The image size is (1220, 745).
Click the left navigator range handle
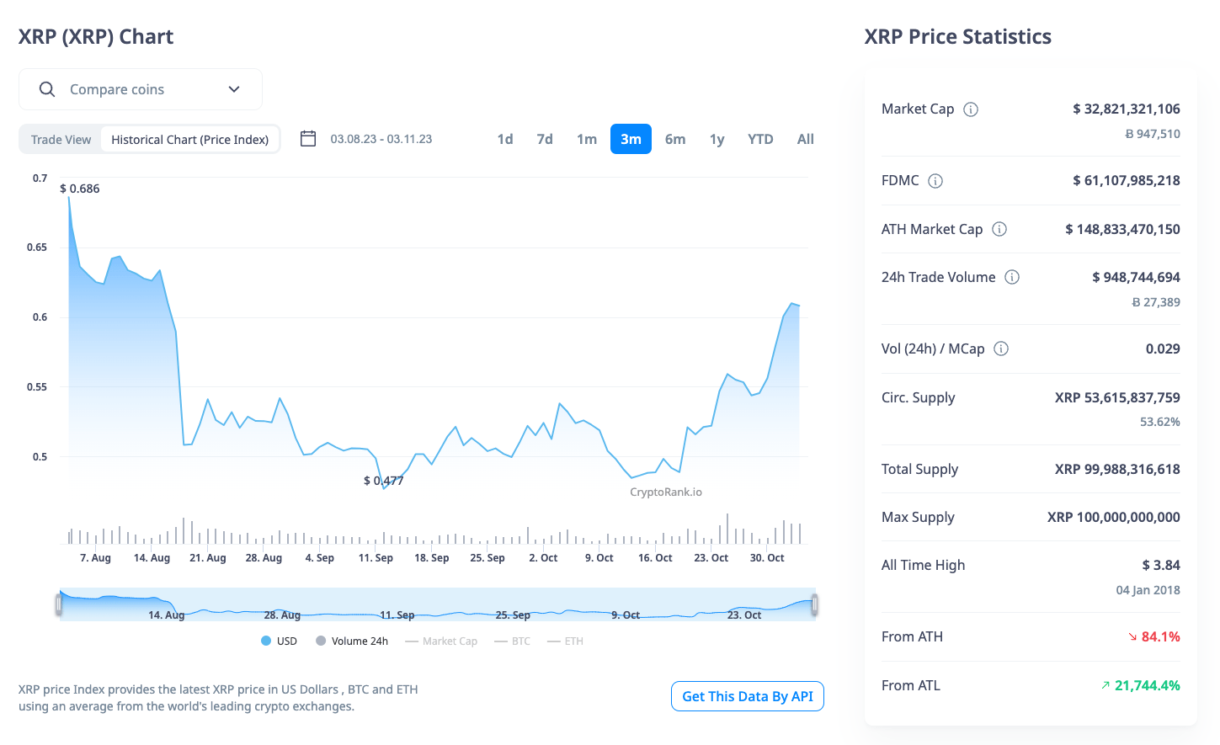[59, 604]
